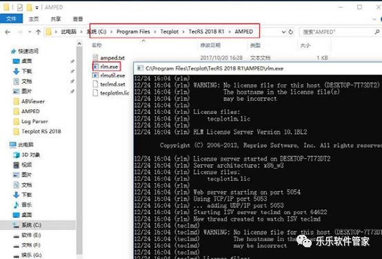
Task: Click the amped.txt file icon
Action: click(95, 58)
